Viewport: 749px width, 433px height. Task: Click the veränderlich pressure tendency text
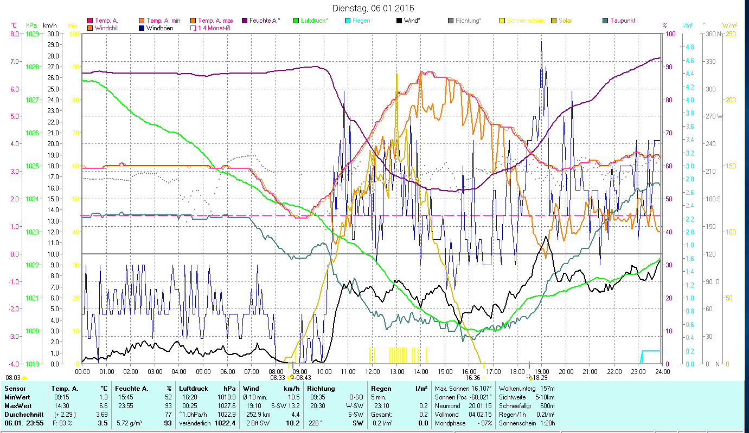click(195, 423)
